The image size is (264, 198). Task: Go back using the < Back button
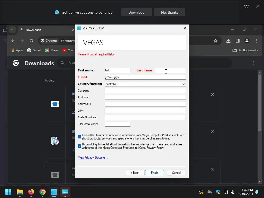click(135, 172)
